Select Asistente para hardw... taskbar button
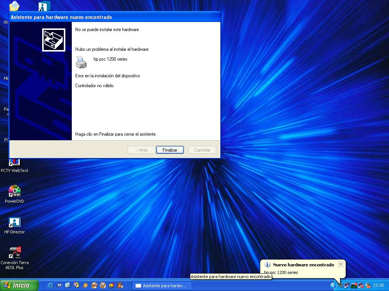Image resolution: width=389 pixels, height=291 pixels. [162, 286]
